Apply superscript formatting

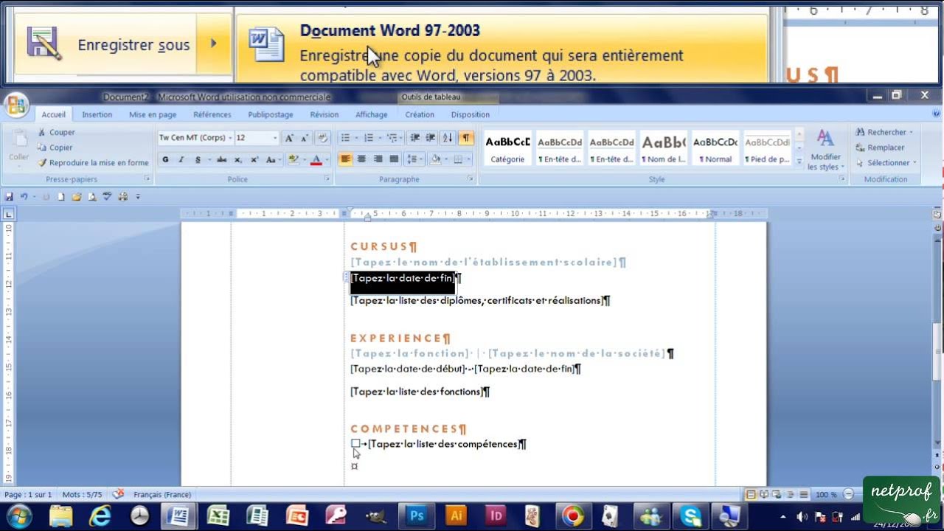tap(254, 159)
